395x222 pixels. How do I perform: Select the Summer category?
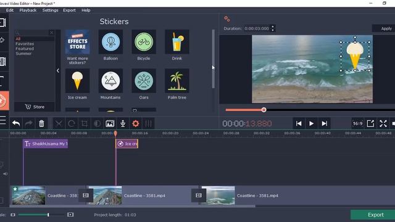pos(23,54)
